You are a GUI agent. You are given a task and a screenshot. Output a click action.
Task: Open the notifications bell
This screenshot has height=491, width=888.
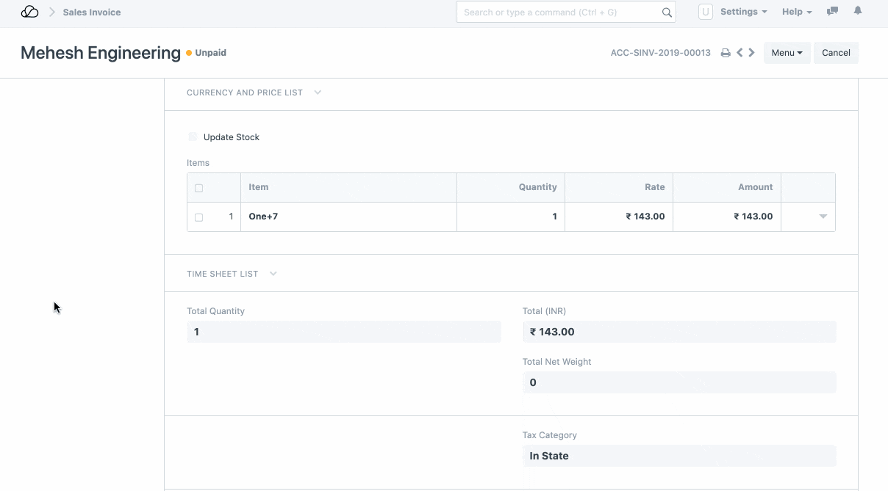coord(857,12)
